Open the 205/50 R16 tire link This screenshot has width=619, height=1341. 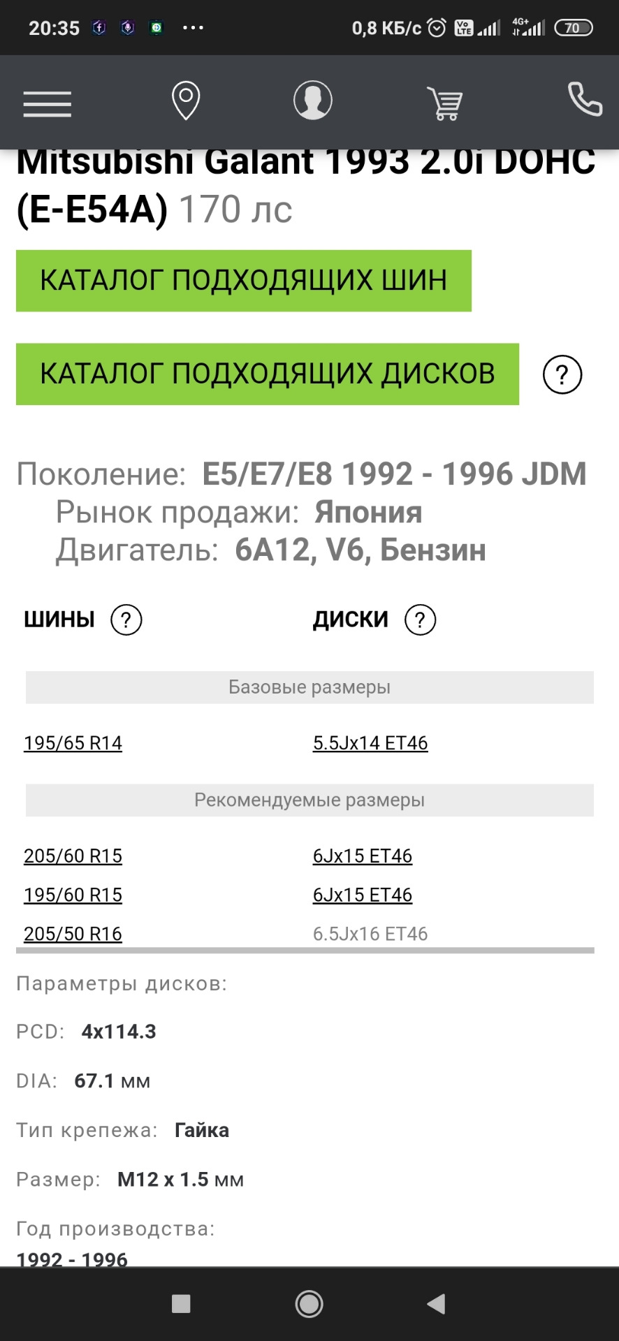(73, 934)
